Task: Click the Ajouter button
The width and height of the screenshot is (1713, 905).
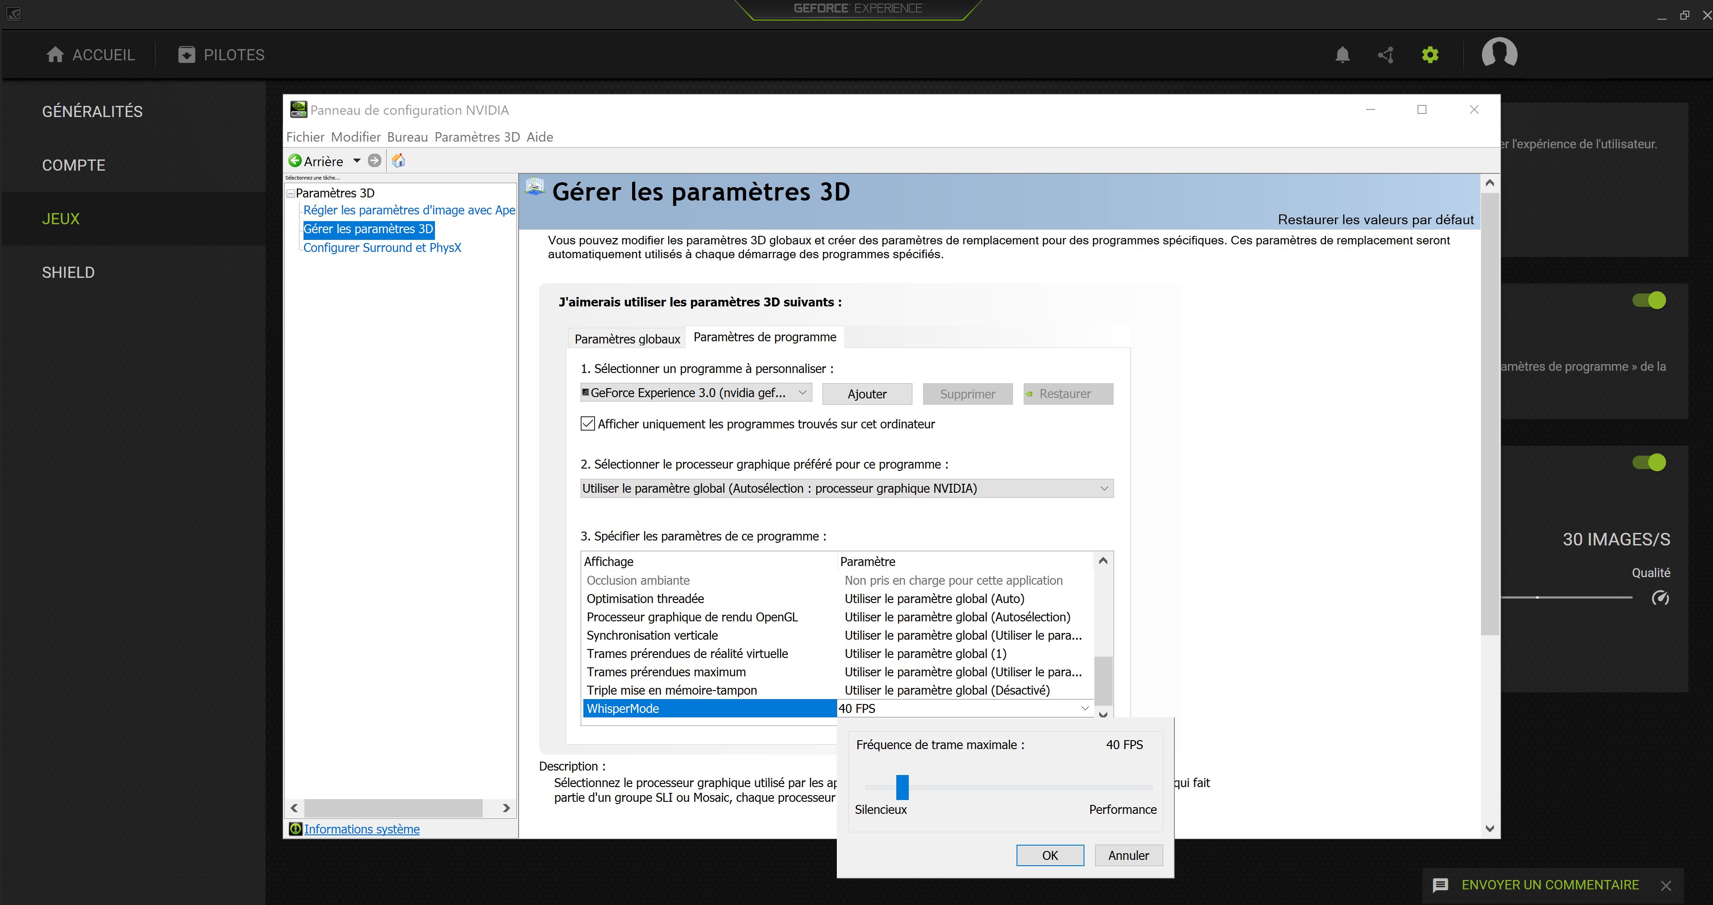Action: 867,394
